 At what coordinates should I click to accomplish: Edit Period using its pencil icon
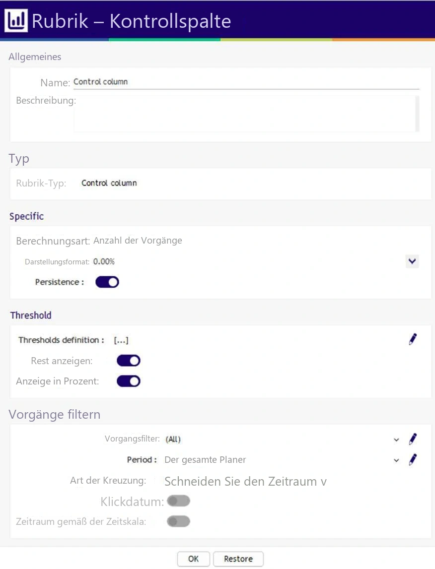pyautogui.click(x=413, y=460)
